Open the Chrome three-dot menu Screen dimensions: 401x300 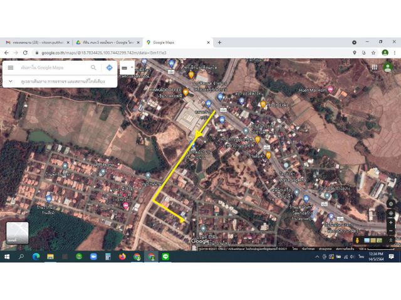(395, 52)
